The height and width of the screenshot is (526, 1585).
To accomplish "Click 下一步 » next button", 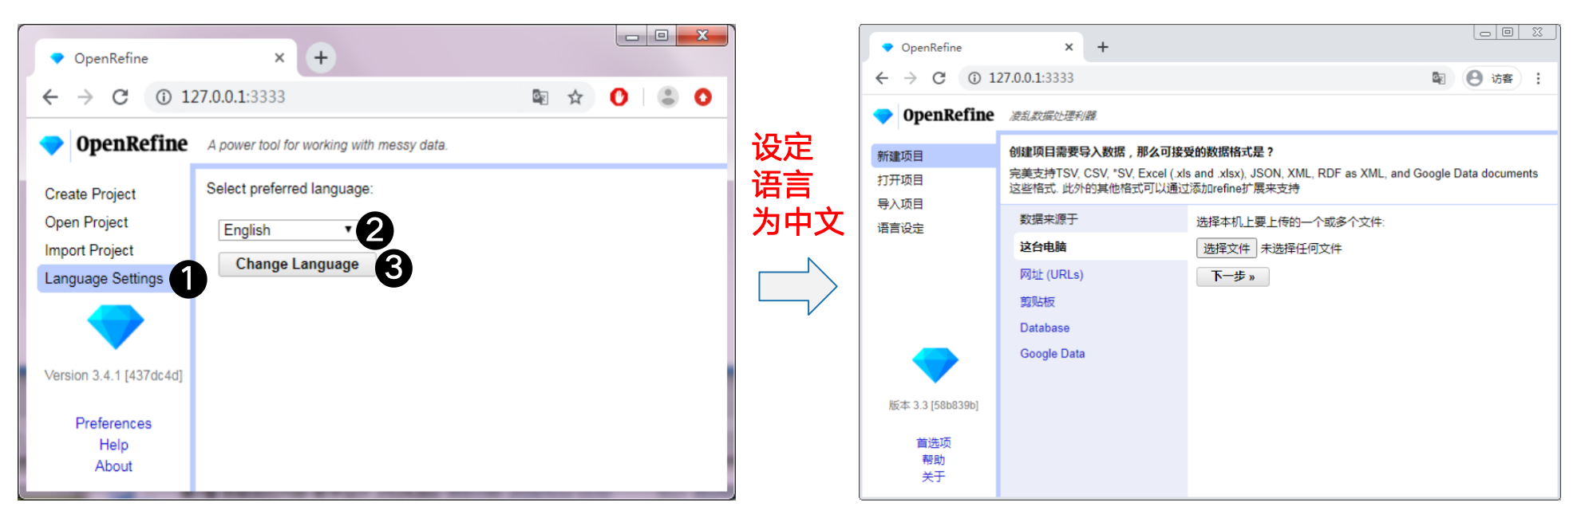I will pyautogui.click(x=1232, y=277).
